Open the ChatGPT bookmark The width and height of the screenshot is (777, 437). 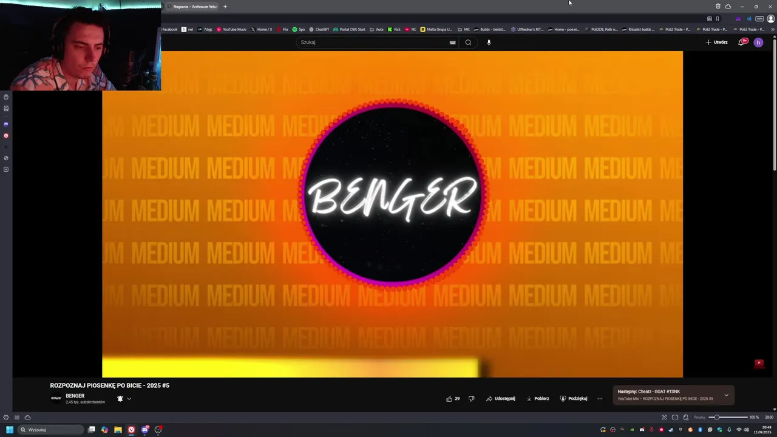(319, 29)
